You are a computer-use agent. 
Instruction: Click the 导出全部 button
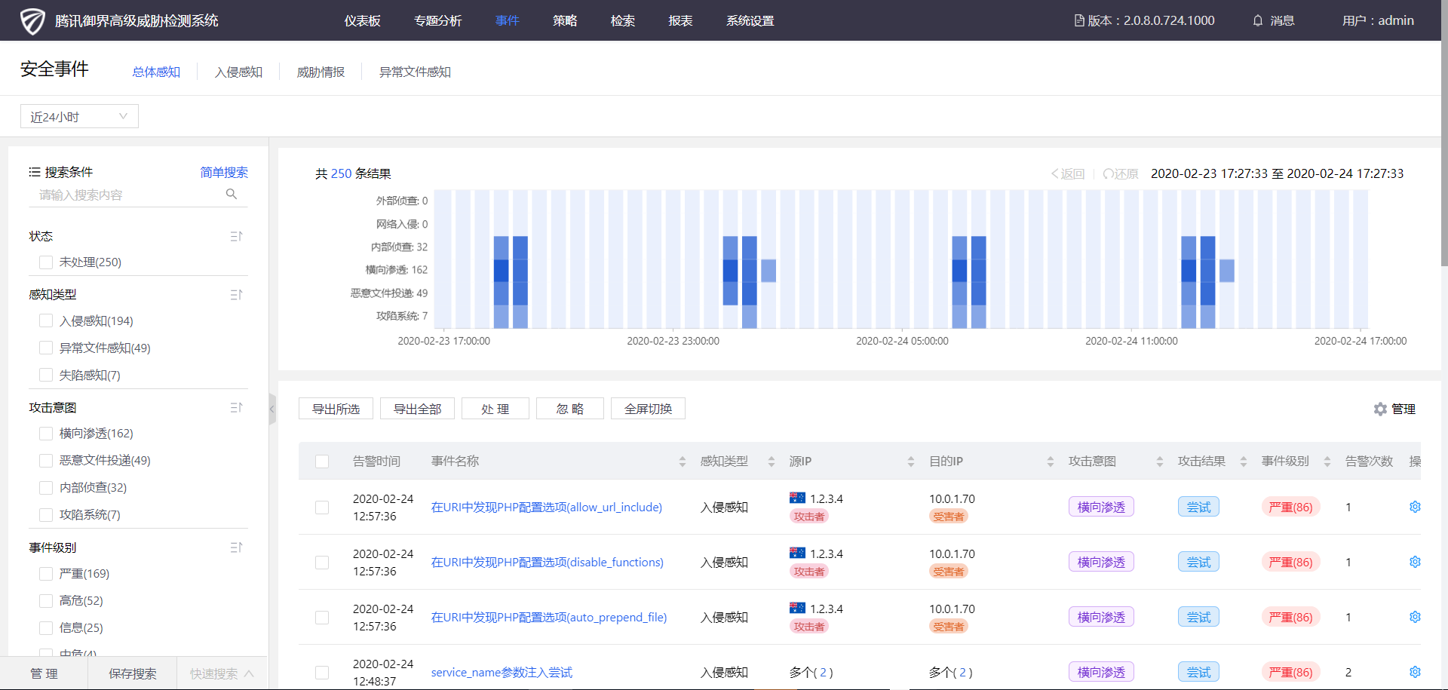[x=417, y=409]
